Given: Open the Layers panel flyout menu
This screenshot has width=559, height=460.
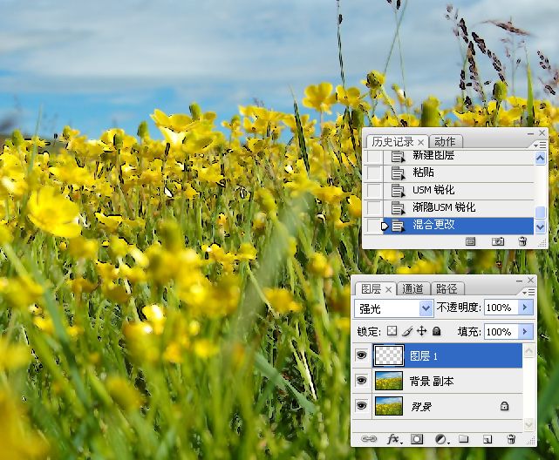Looking at the screenshot, I should [x=528, y=293].
